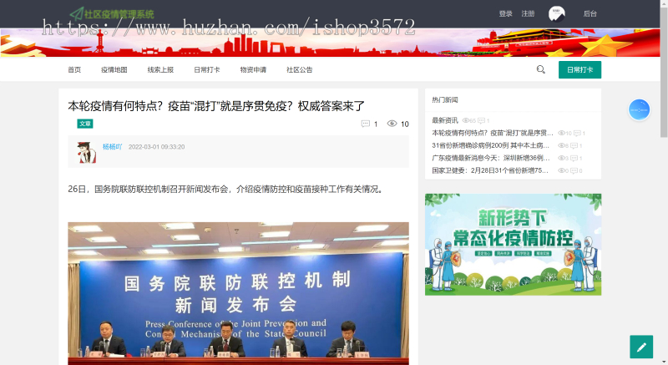Open 社区公告 menu item

pos(300,69)
